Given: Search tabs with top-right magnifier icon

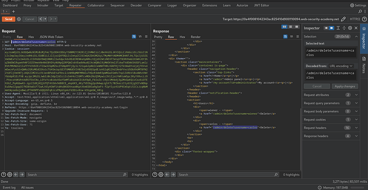Looking at the screenshot, I should coord(360,11).
